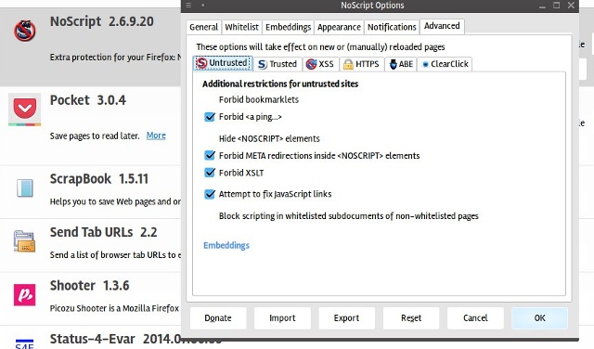Screen dimensions: 594x349
Task: Maximize the NoScript Options window
Action: point(557,6)
